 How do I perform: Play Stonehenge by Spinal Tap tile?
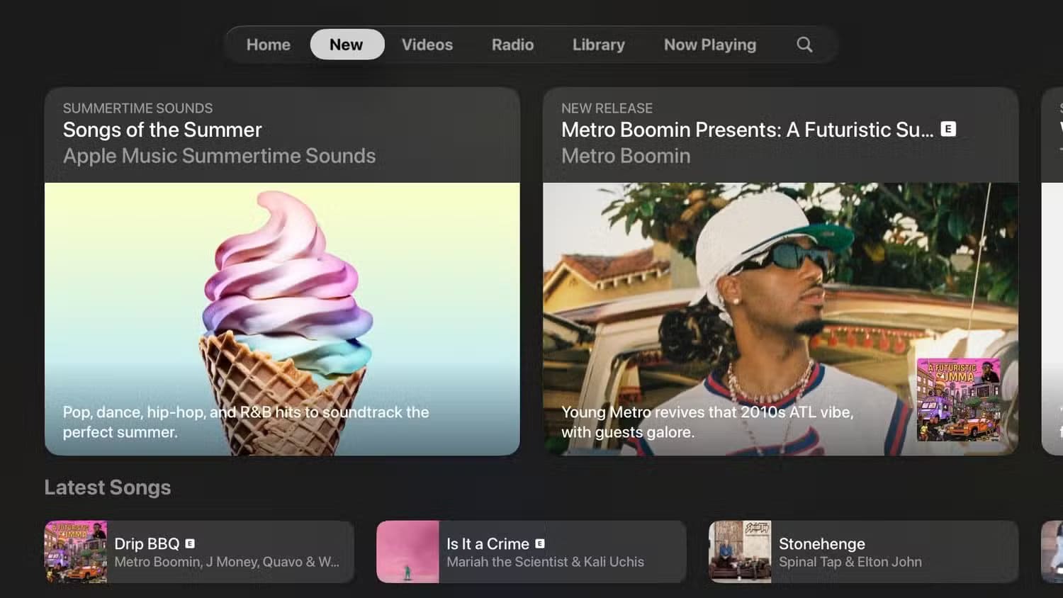point(864,552)
